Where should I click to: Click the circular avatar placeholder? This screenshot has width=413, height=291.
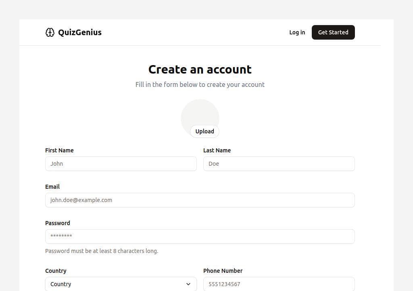(x=200, y=113)
